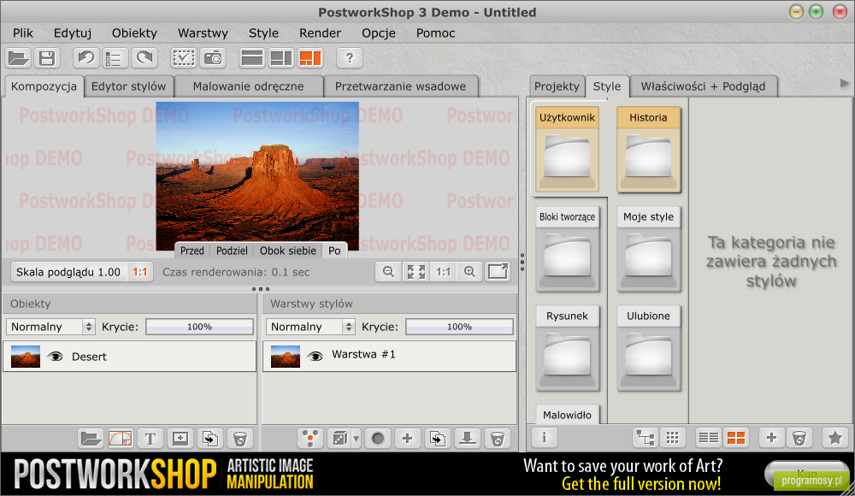Screen dimensions: 855x496
Task: Click the redo arrow icon
Action: coord(144,58)
